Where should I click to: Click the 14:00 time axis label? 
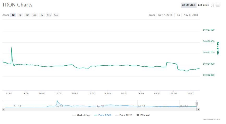point(25,93)
